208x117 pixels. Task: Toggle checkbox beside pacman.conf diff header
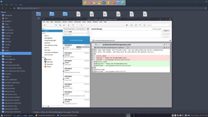coord(93,45)
